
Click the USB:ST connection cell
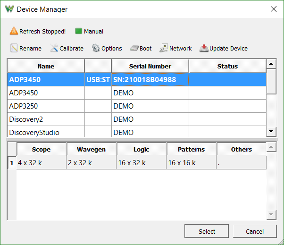point(98,80)
